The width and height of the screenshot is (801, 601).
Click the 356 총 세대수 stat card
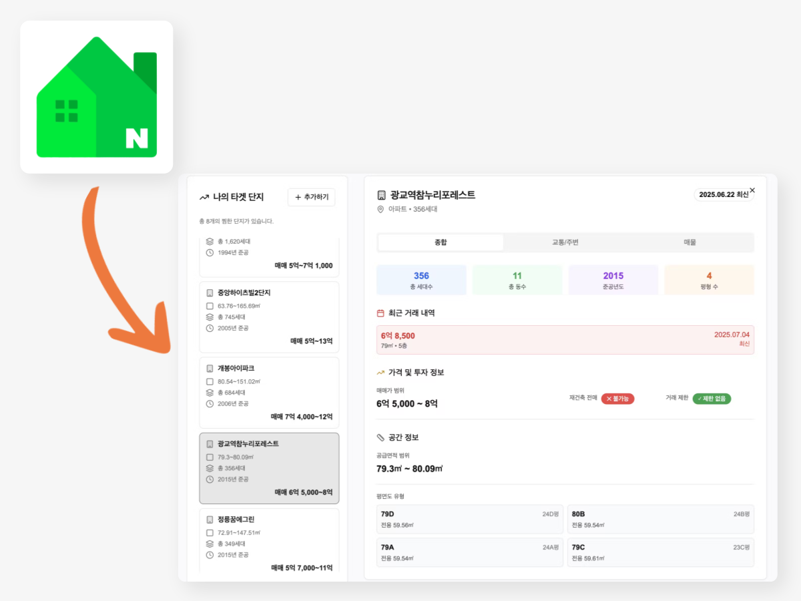tap(421, 280)
